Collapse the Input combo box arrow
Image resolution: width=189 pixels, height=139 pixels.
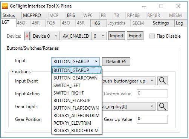pos(96,61)
